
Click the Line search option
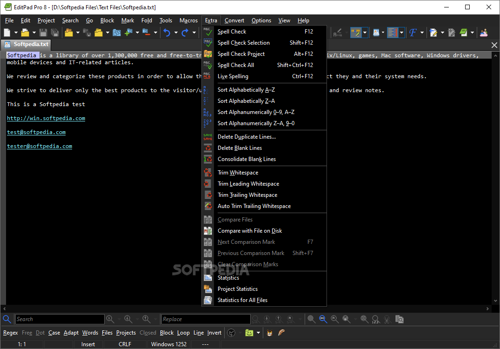coord(198,333)
